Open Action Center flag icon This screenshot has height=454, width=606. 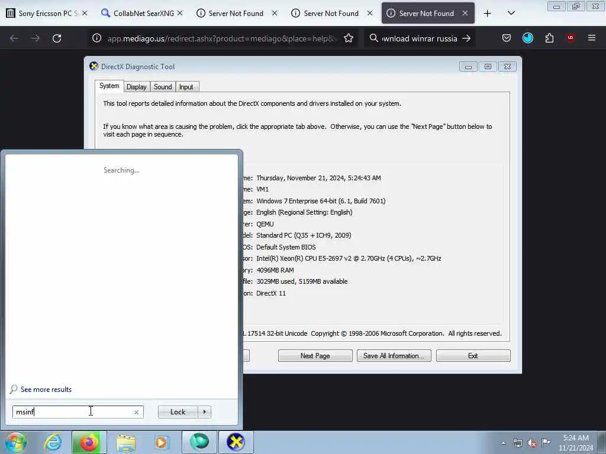point(546,443)
